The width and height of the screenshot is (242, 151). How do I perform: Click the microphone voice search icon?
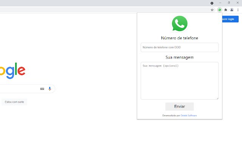[50, 89]
